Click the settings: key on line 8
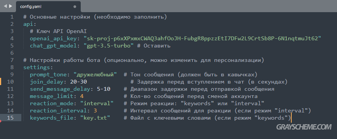337x139 pixels. [38, 67]
